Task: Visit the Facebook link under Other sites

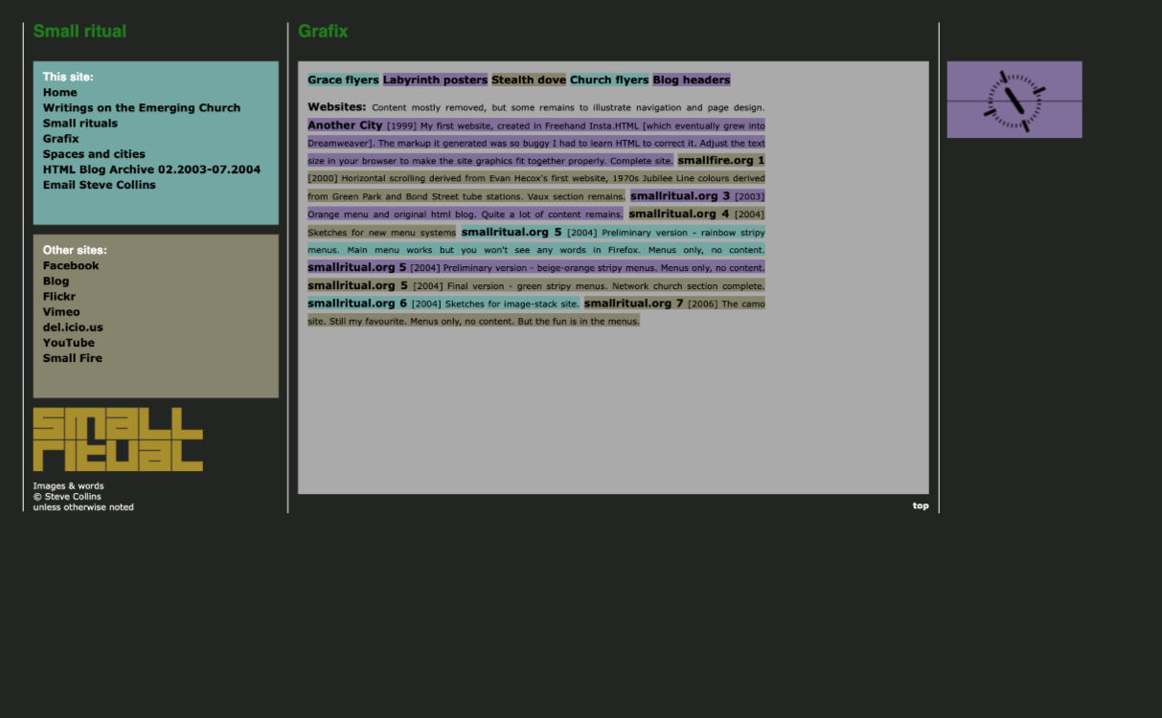Action: coord(70,266)
